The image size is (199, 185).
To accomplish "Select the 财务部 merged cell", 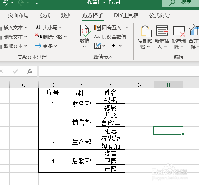I will pyautogui.click(x=81, y=104).
